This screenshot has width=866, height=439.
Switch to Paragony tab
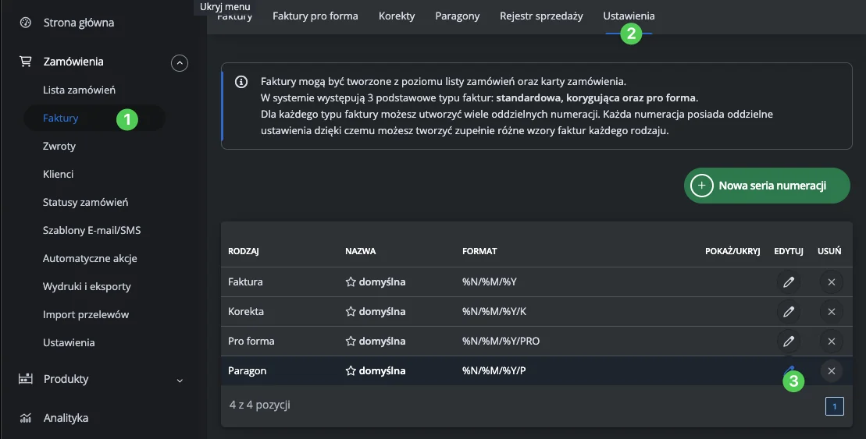tap(458, 16)
